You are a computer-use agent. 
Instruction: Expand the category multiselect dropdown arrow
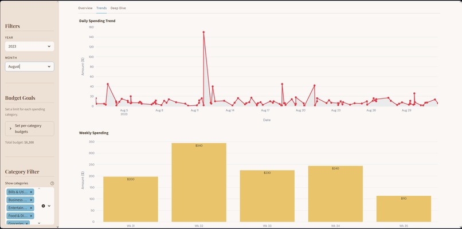[x=49, y=206]
